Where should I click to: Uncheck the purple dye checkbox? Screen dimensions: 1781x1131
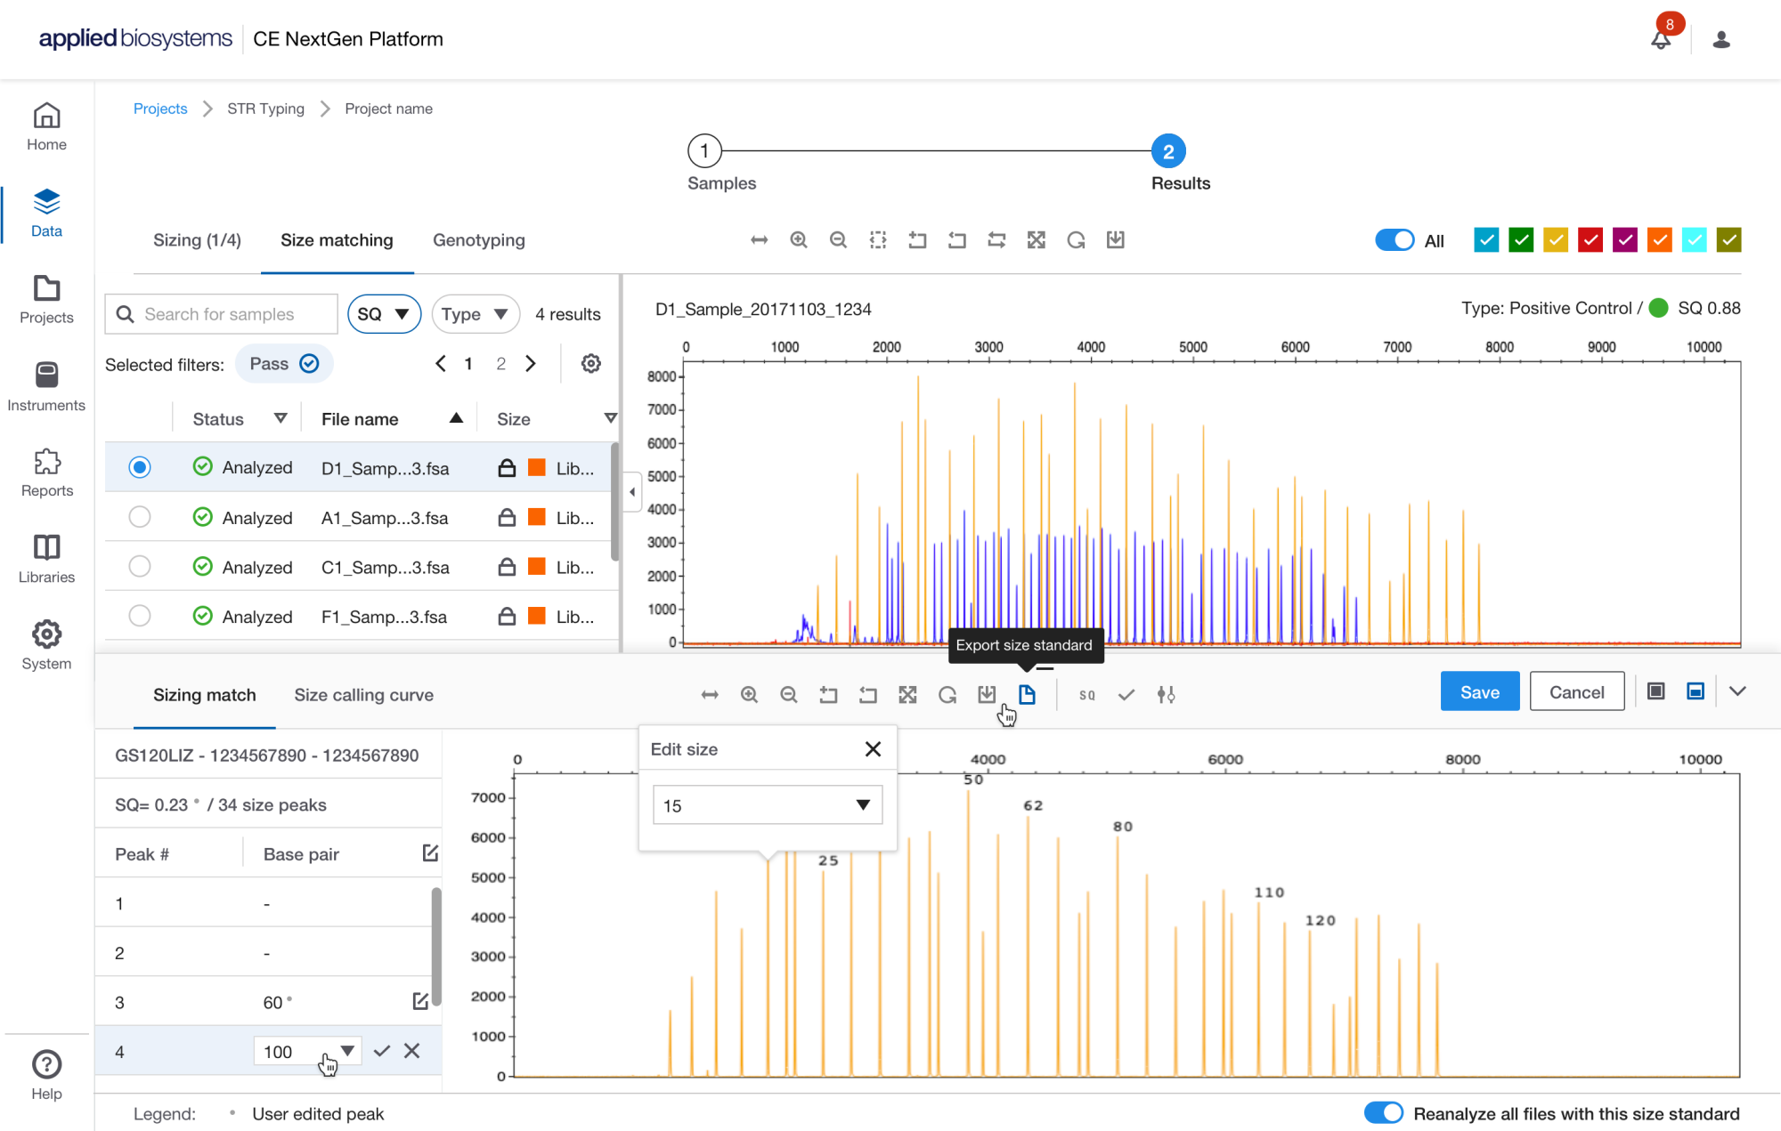tap(1625, 240)
